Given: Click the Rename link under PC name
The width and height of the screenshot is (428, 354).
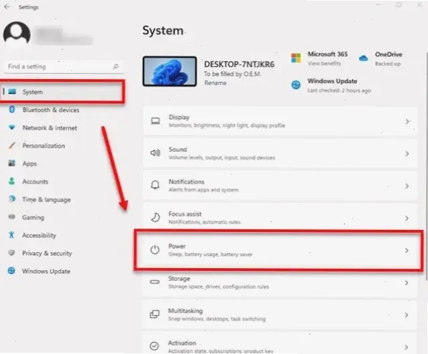Looking at the screenshot, I should [x=215, y=83].
